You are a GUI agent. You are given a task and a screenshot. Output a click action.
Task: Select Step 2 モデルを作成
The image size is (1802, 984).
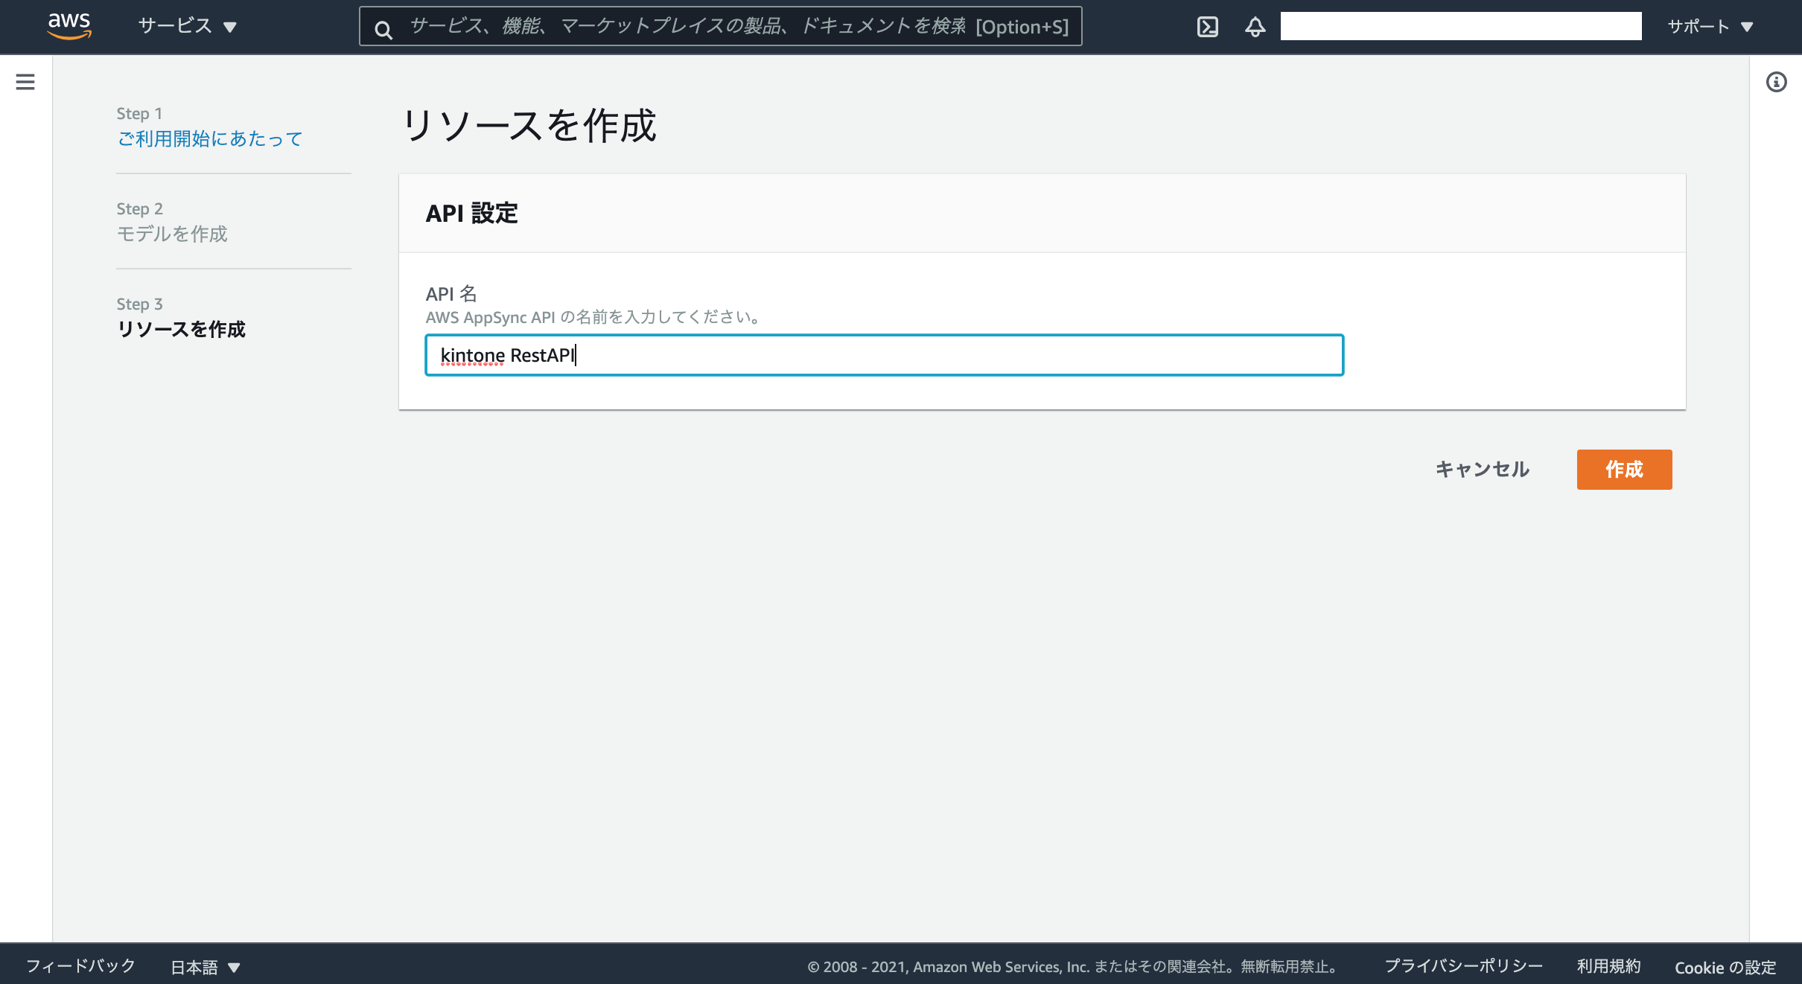(173, 234)
